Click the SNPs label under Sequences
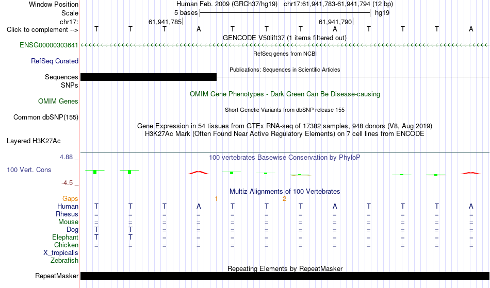Image resolution: width=490 pixels, height=288 pixels. (x=70, y=85)
